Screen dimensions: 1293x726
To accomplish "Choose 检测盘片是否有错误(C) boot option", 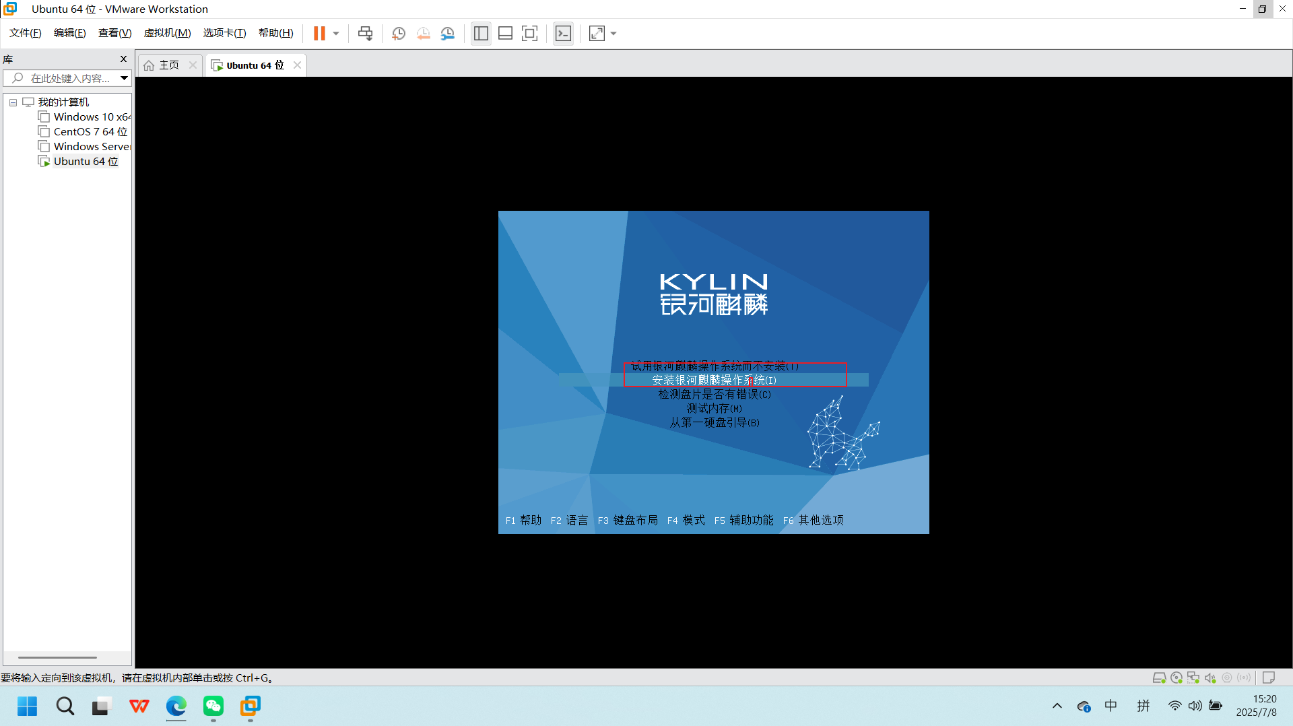I will [x=715, y=395].
